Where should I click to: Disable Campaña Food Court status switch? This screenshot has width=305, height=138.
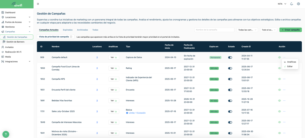click(x=230, y=68)
